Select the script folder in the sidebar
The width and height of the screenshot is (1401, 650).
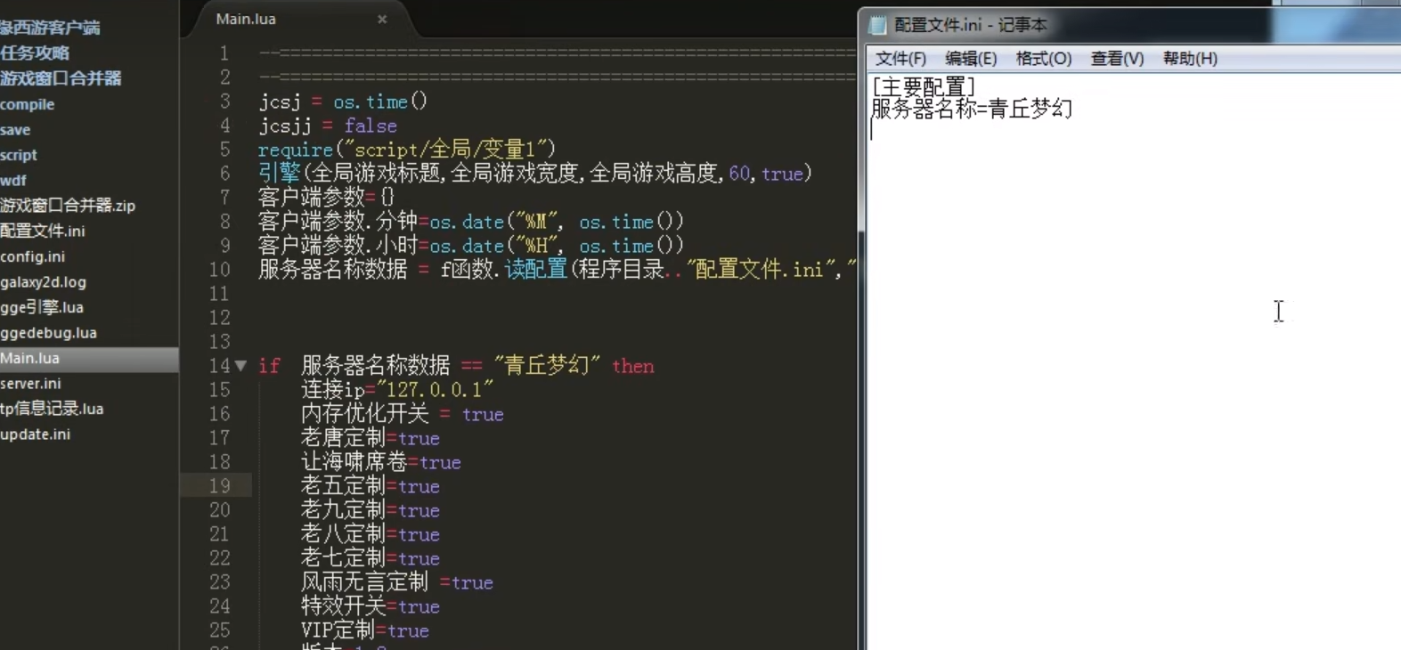tap(19, 155)
